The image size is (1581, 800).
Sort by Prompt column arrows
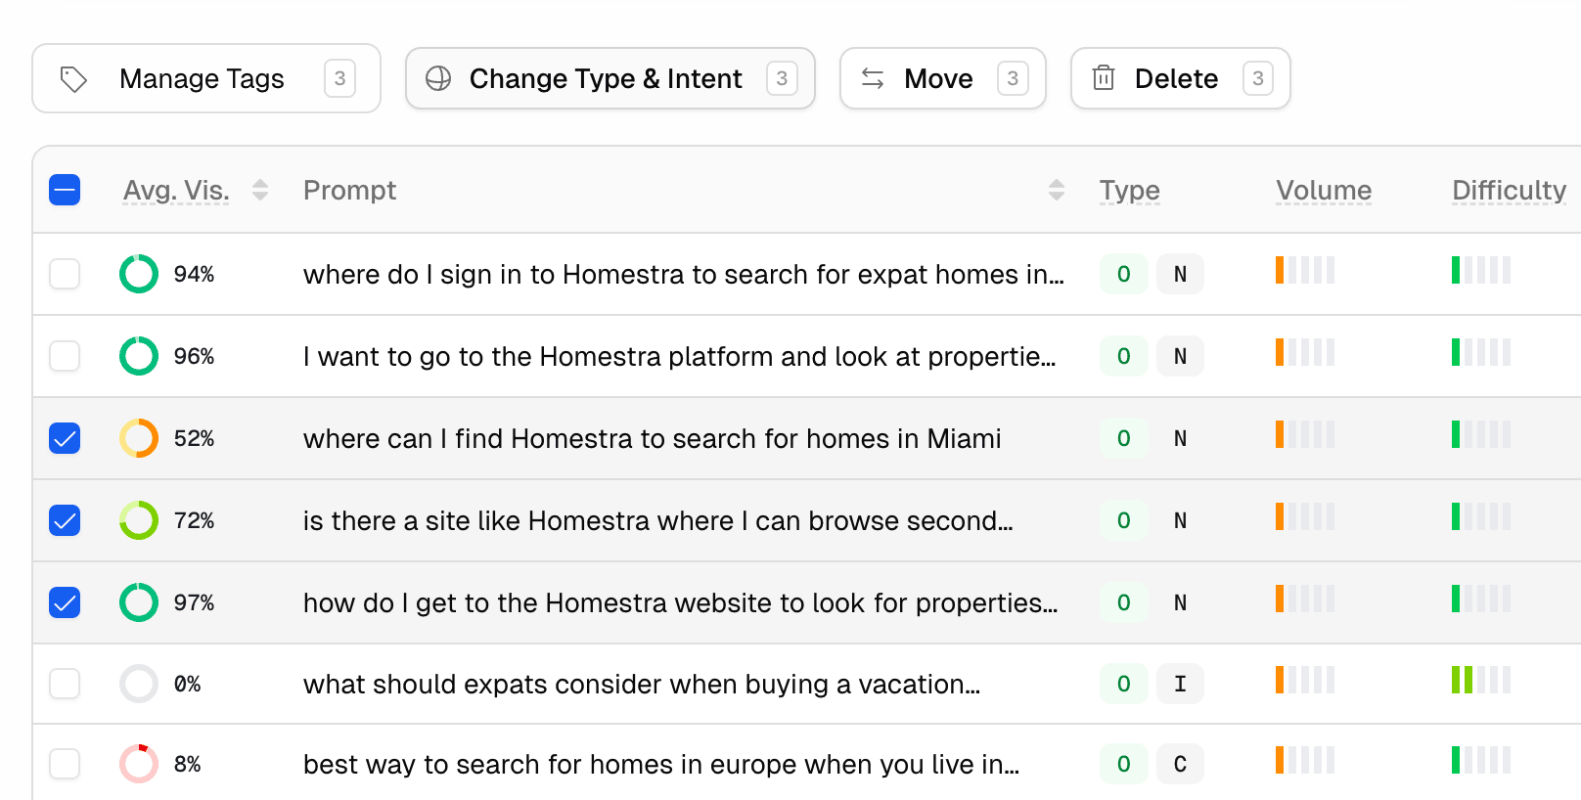pos(1057,190)
